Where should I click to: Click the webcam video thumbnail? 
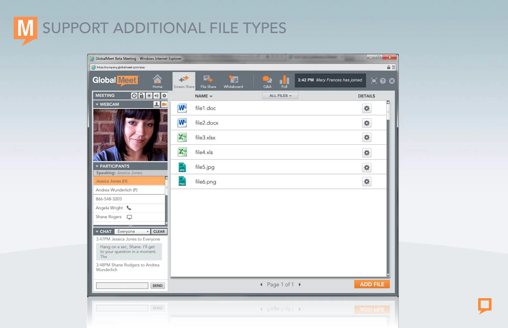click(130, 135)
